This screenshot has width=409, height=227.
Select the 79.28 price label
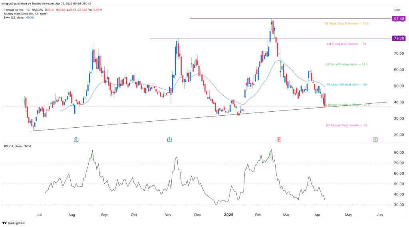pyautogui.click(x=399, y=38)
